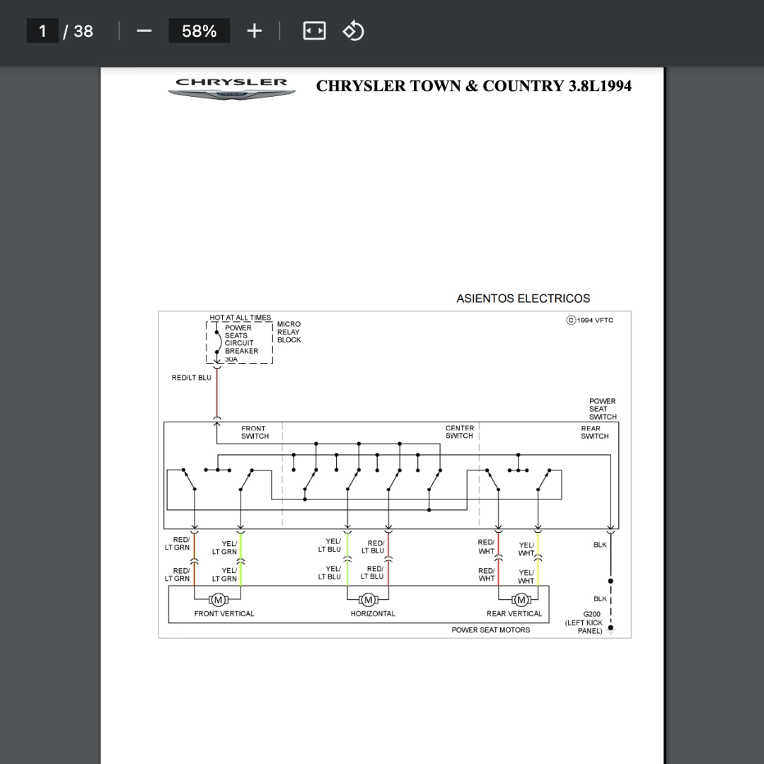Click 'POWER SEATS CIRCUIT BREAKER 30A' text
764x764 pixels.
pyautogui.click(x=241, y=344)
